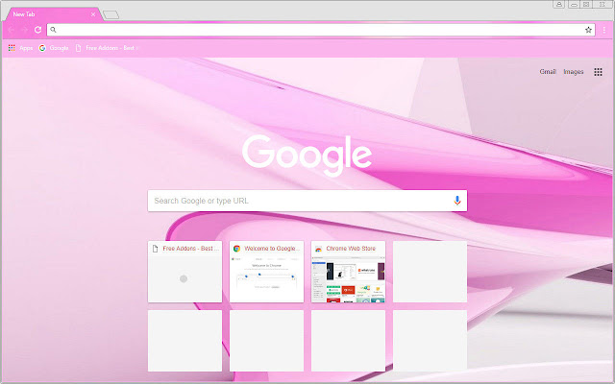Screen dimensions: 615x384
Task: Close the New Tab tab
Action: click(x=93, y=14)
